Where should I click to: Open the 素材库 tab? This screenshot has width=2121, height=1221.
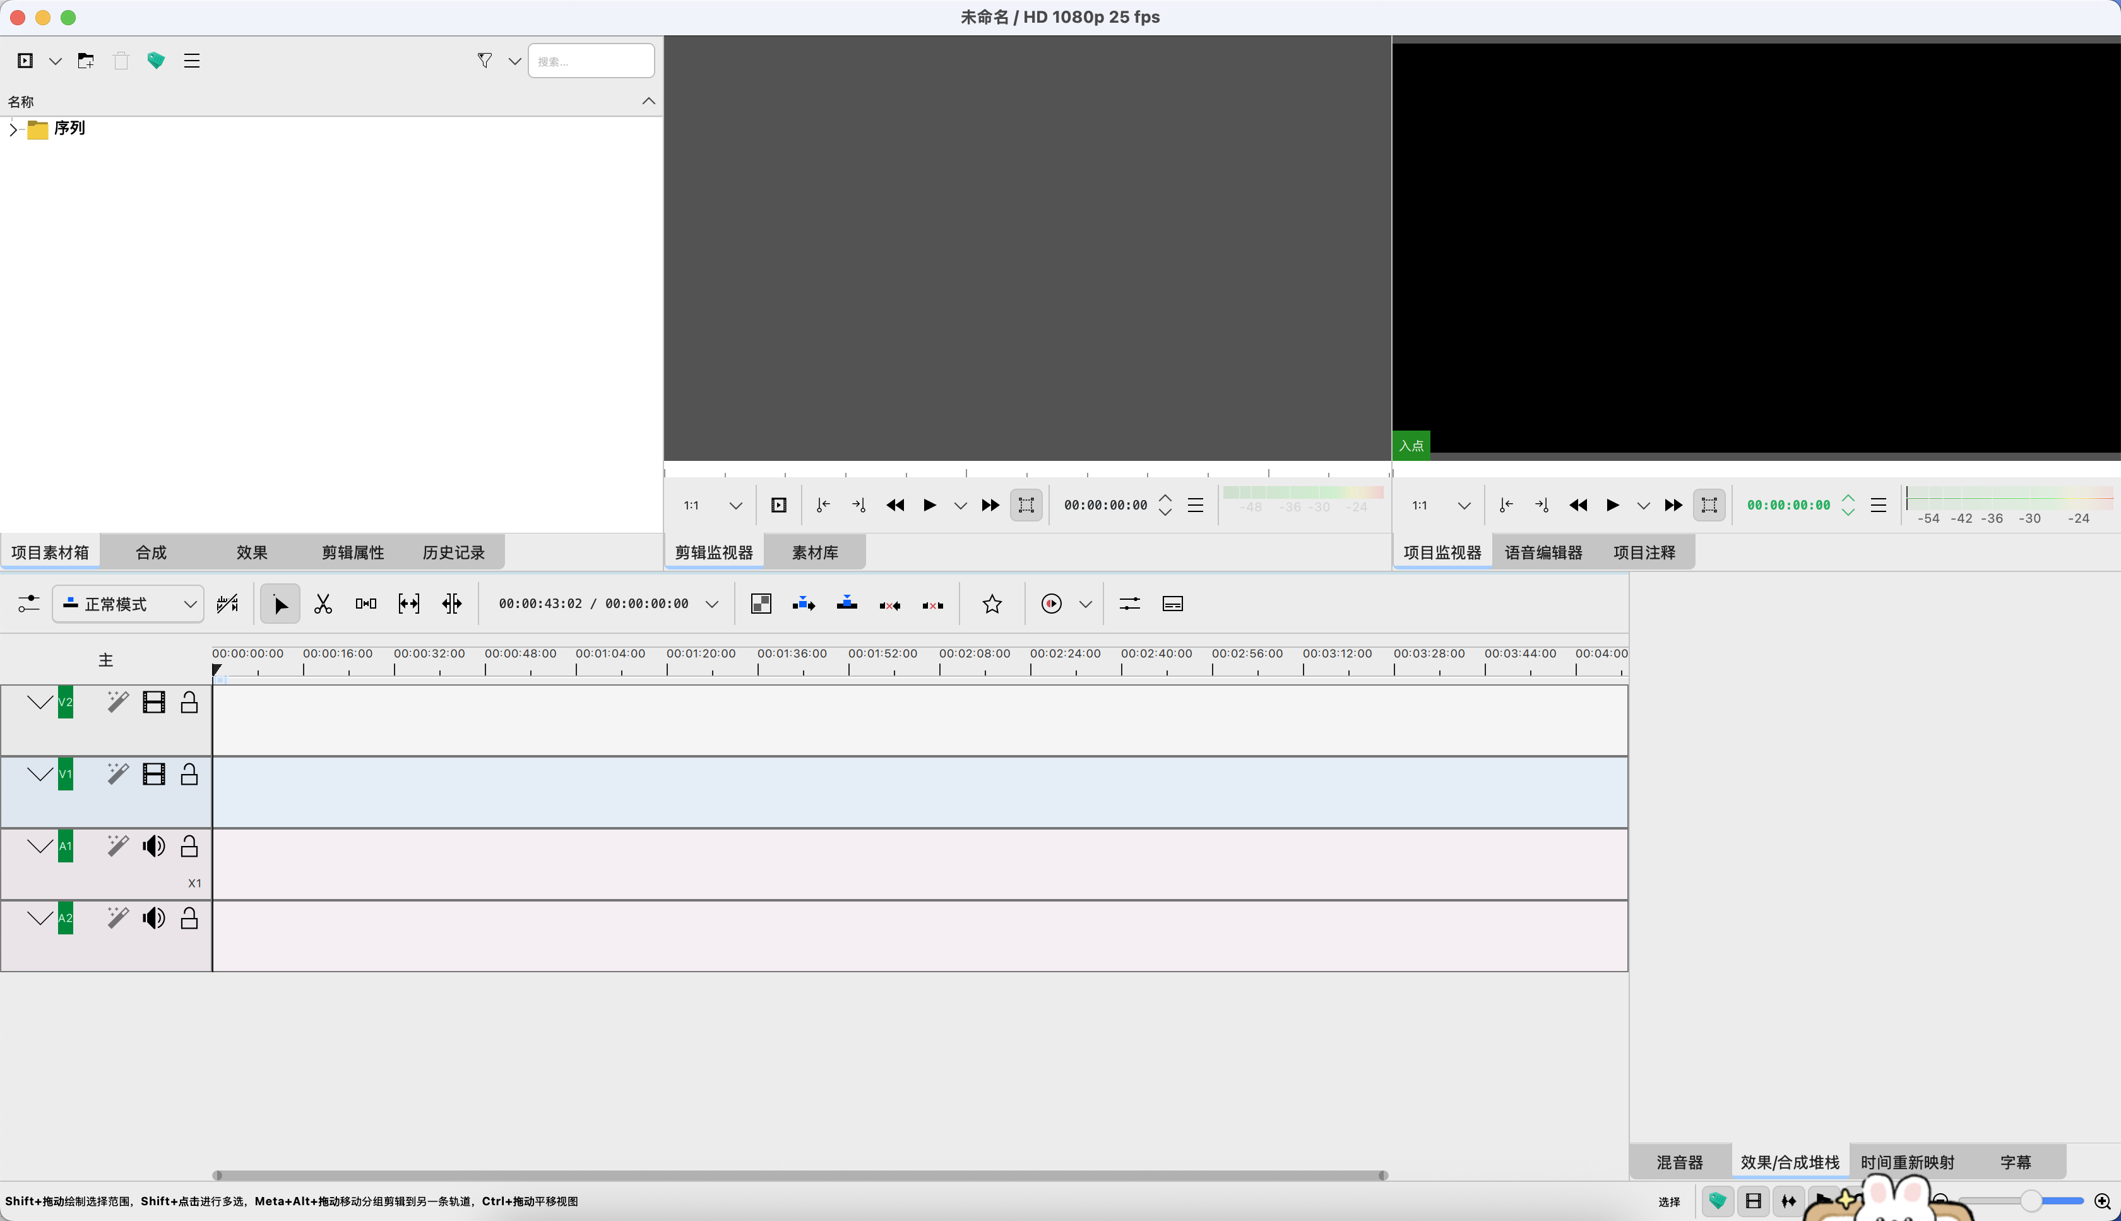[815, 552]
